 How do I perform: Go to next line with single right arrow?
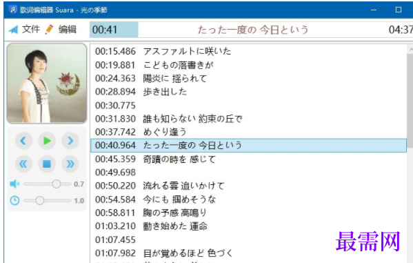click(x=70, y=141)
